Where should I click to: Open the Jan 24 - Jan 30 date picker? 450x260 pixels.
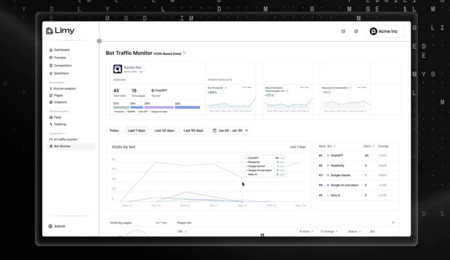pyautogui.click(x=231, y=131)
